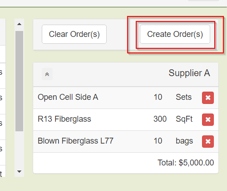Click the bags unit label
The width and height of the screenshot is (227, 191).
click(x=184, y=141)
